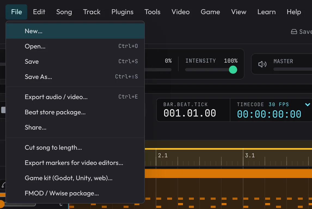The image size is (312, 209).
Task: Click the Intensity 100% value
Action: point(231,61)
